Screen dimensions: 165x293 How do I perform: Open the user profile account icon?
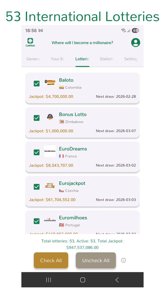pyautogui.click(x=135, y=43)
